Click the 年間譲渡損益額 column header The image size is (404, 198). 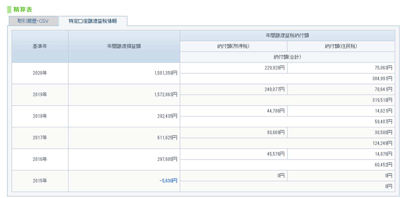pos(124,46)
